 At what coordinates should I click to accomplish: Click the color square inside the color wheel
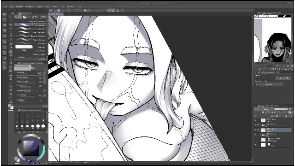click(31, 148)
